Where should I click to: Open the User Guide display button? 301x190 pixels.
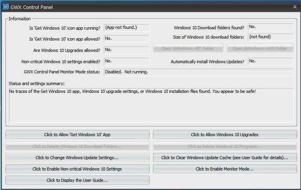[77, 180]
